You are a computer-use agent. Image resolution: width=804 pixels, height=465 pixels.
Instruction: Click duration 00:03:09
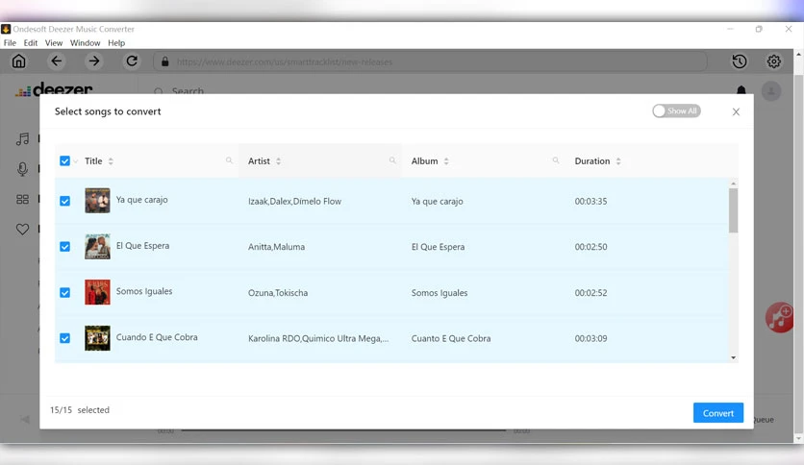pyautogui.click(x=590, y=338)
